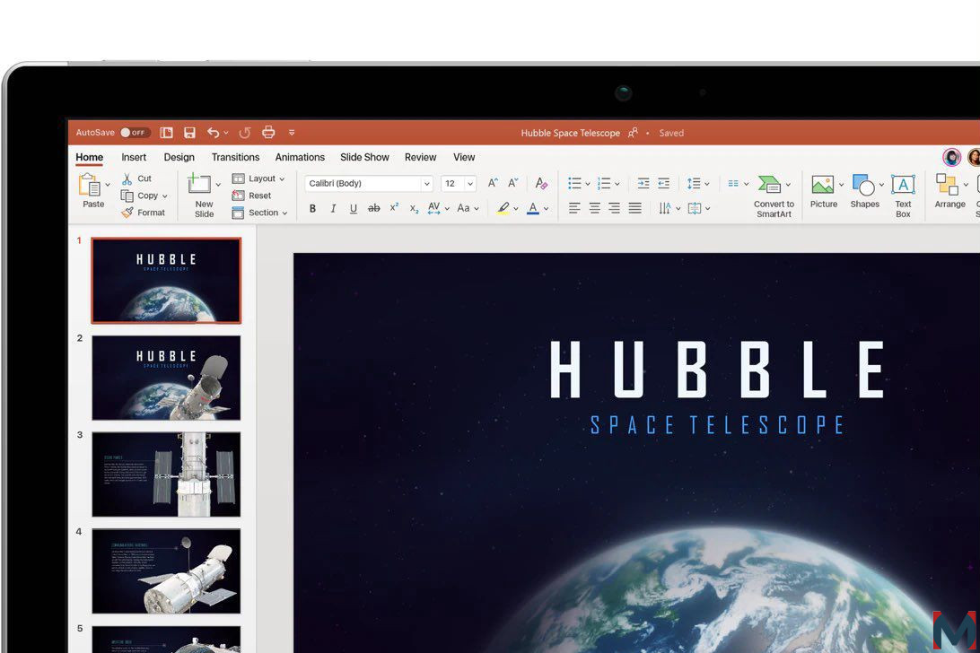980x653 pixels.
Task: Open the Section menu
Action: 259,213
